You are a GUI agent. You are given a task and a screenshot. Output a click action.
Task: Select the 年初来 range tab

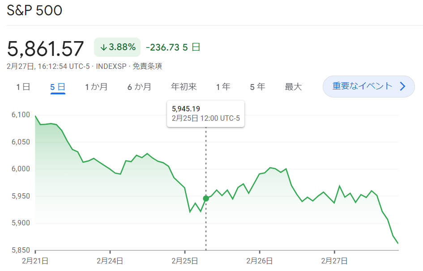click(x=184, y=87)
